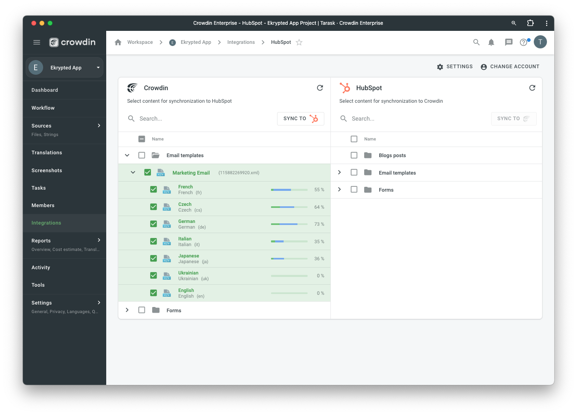The height and width of the screenshot is (415, 577).
Task: Check Crowdin Email templates folder checkbox
Action: coord(142,155)
